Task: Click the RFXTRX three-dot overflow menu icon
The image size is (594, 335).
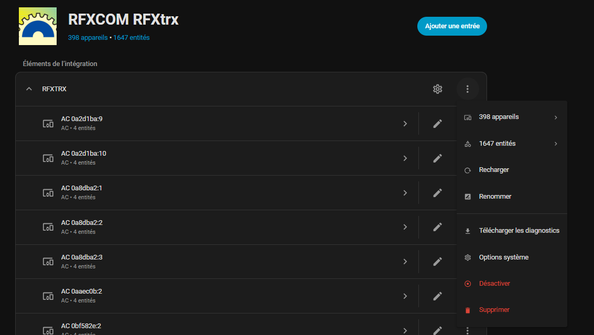Action: pyautogui.click(x=467, y=89)
